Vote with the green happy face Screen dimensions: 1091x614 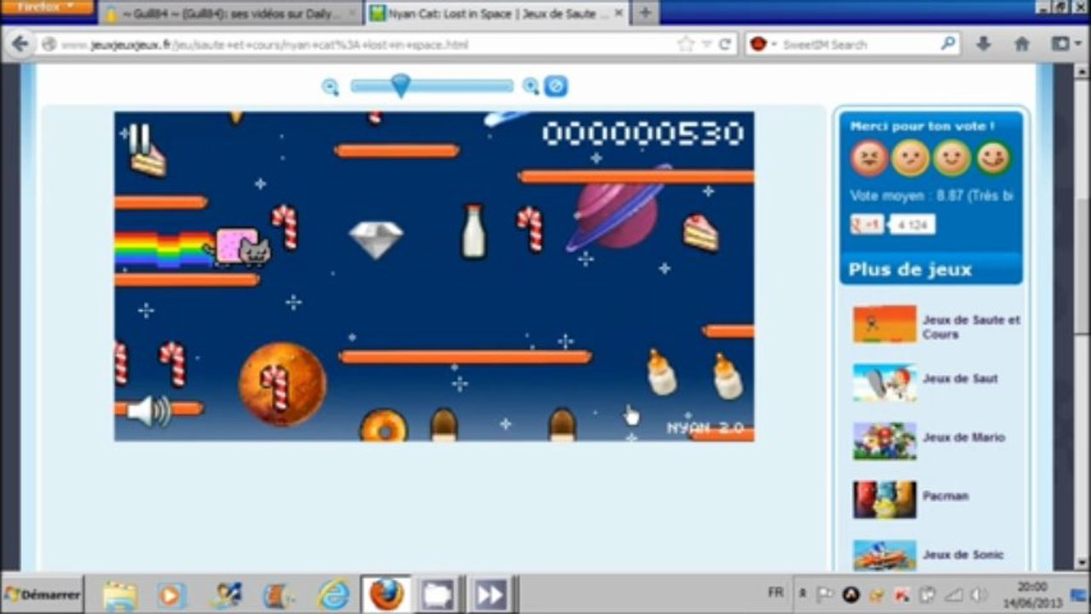(x=992, y=158)
